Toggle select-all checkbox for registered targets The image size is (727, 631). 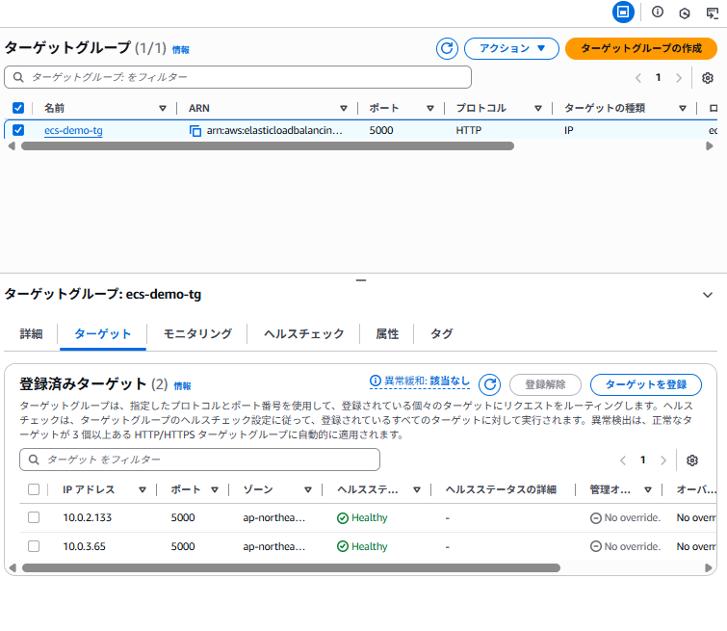tap(34, 489)
